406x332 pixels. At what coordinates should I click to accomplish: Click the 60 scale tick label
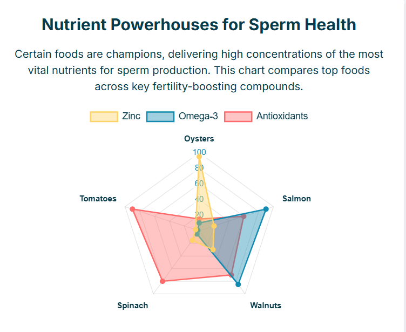199,184
